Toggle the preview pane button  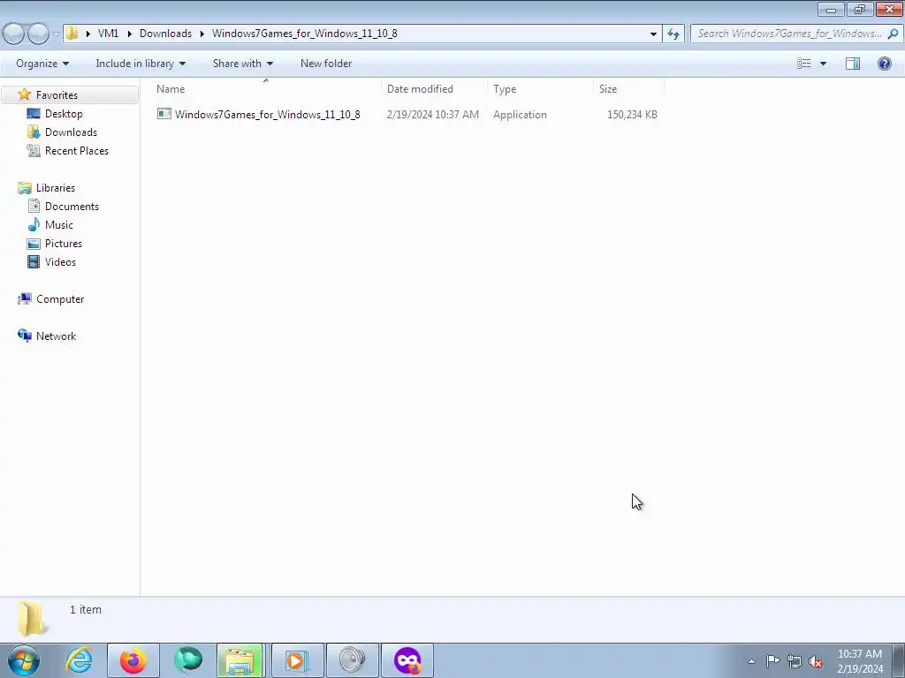(x=853, y=64)
